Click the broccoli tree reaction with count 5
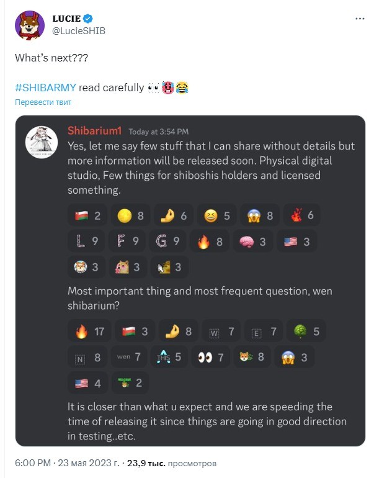Screen dimensions: 374x478 coord(306,331)
